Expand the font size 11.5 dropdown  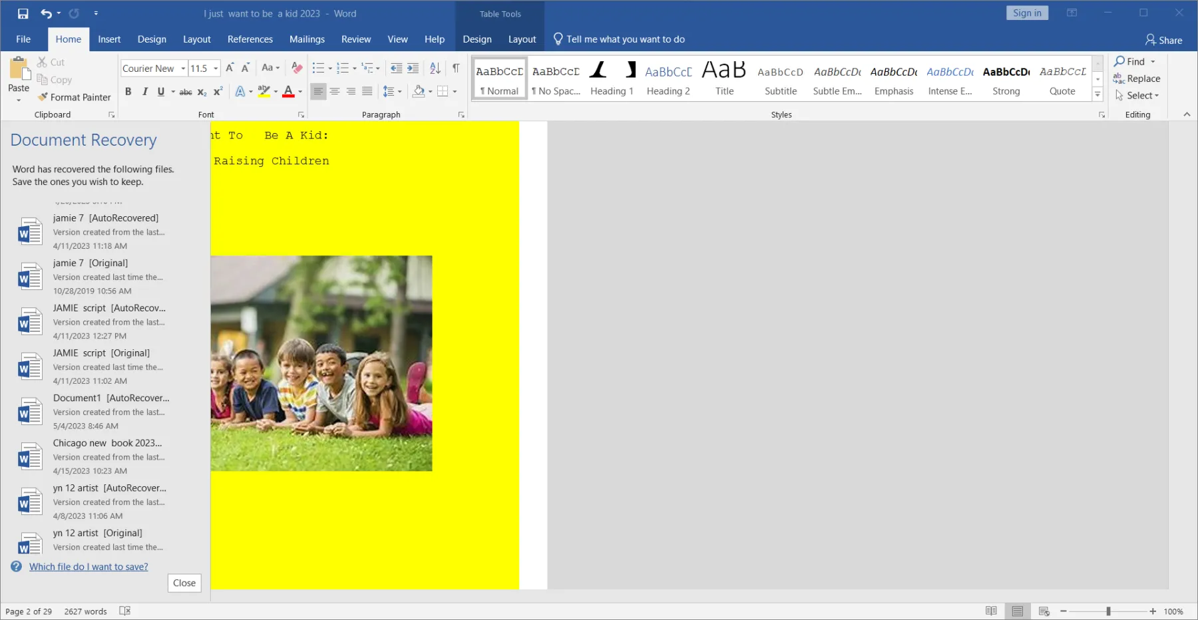point(216,69)
